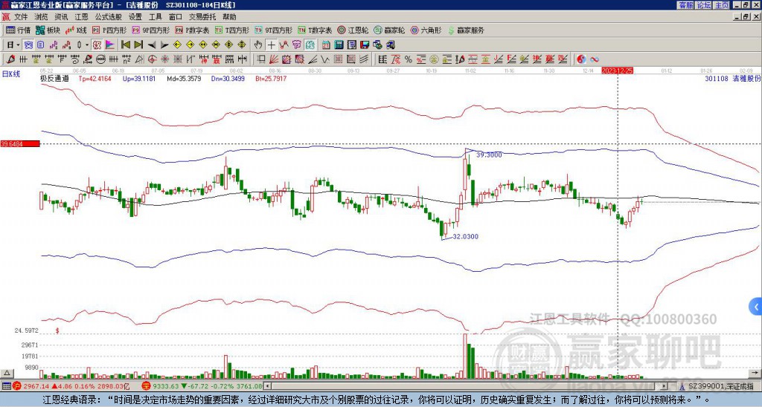Jump to last bar with green arrow

(x=138, y=45)
